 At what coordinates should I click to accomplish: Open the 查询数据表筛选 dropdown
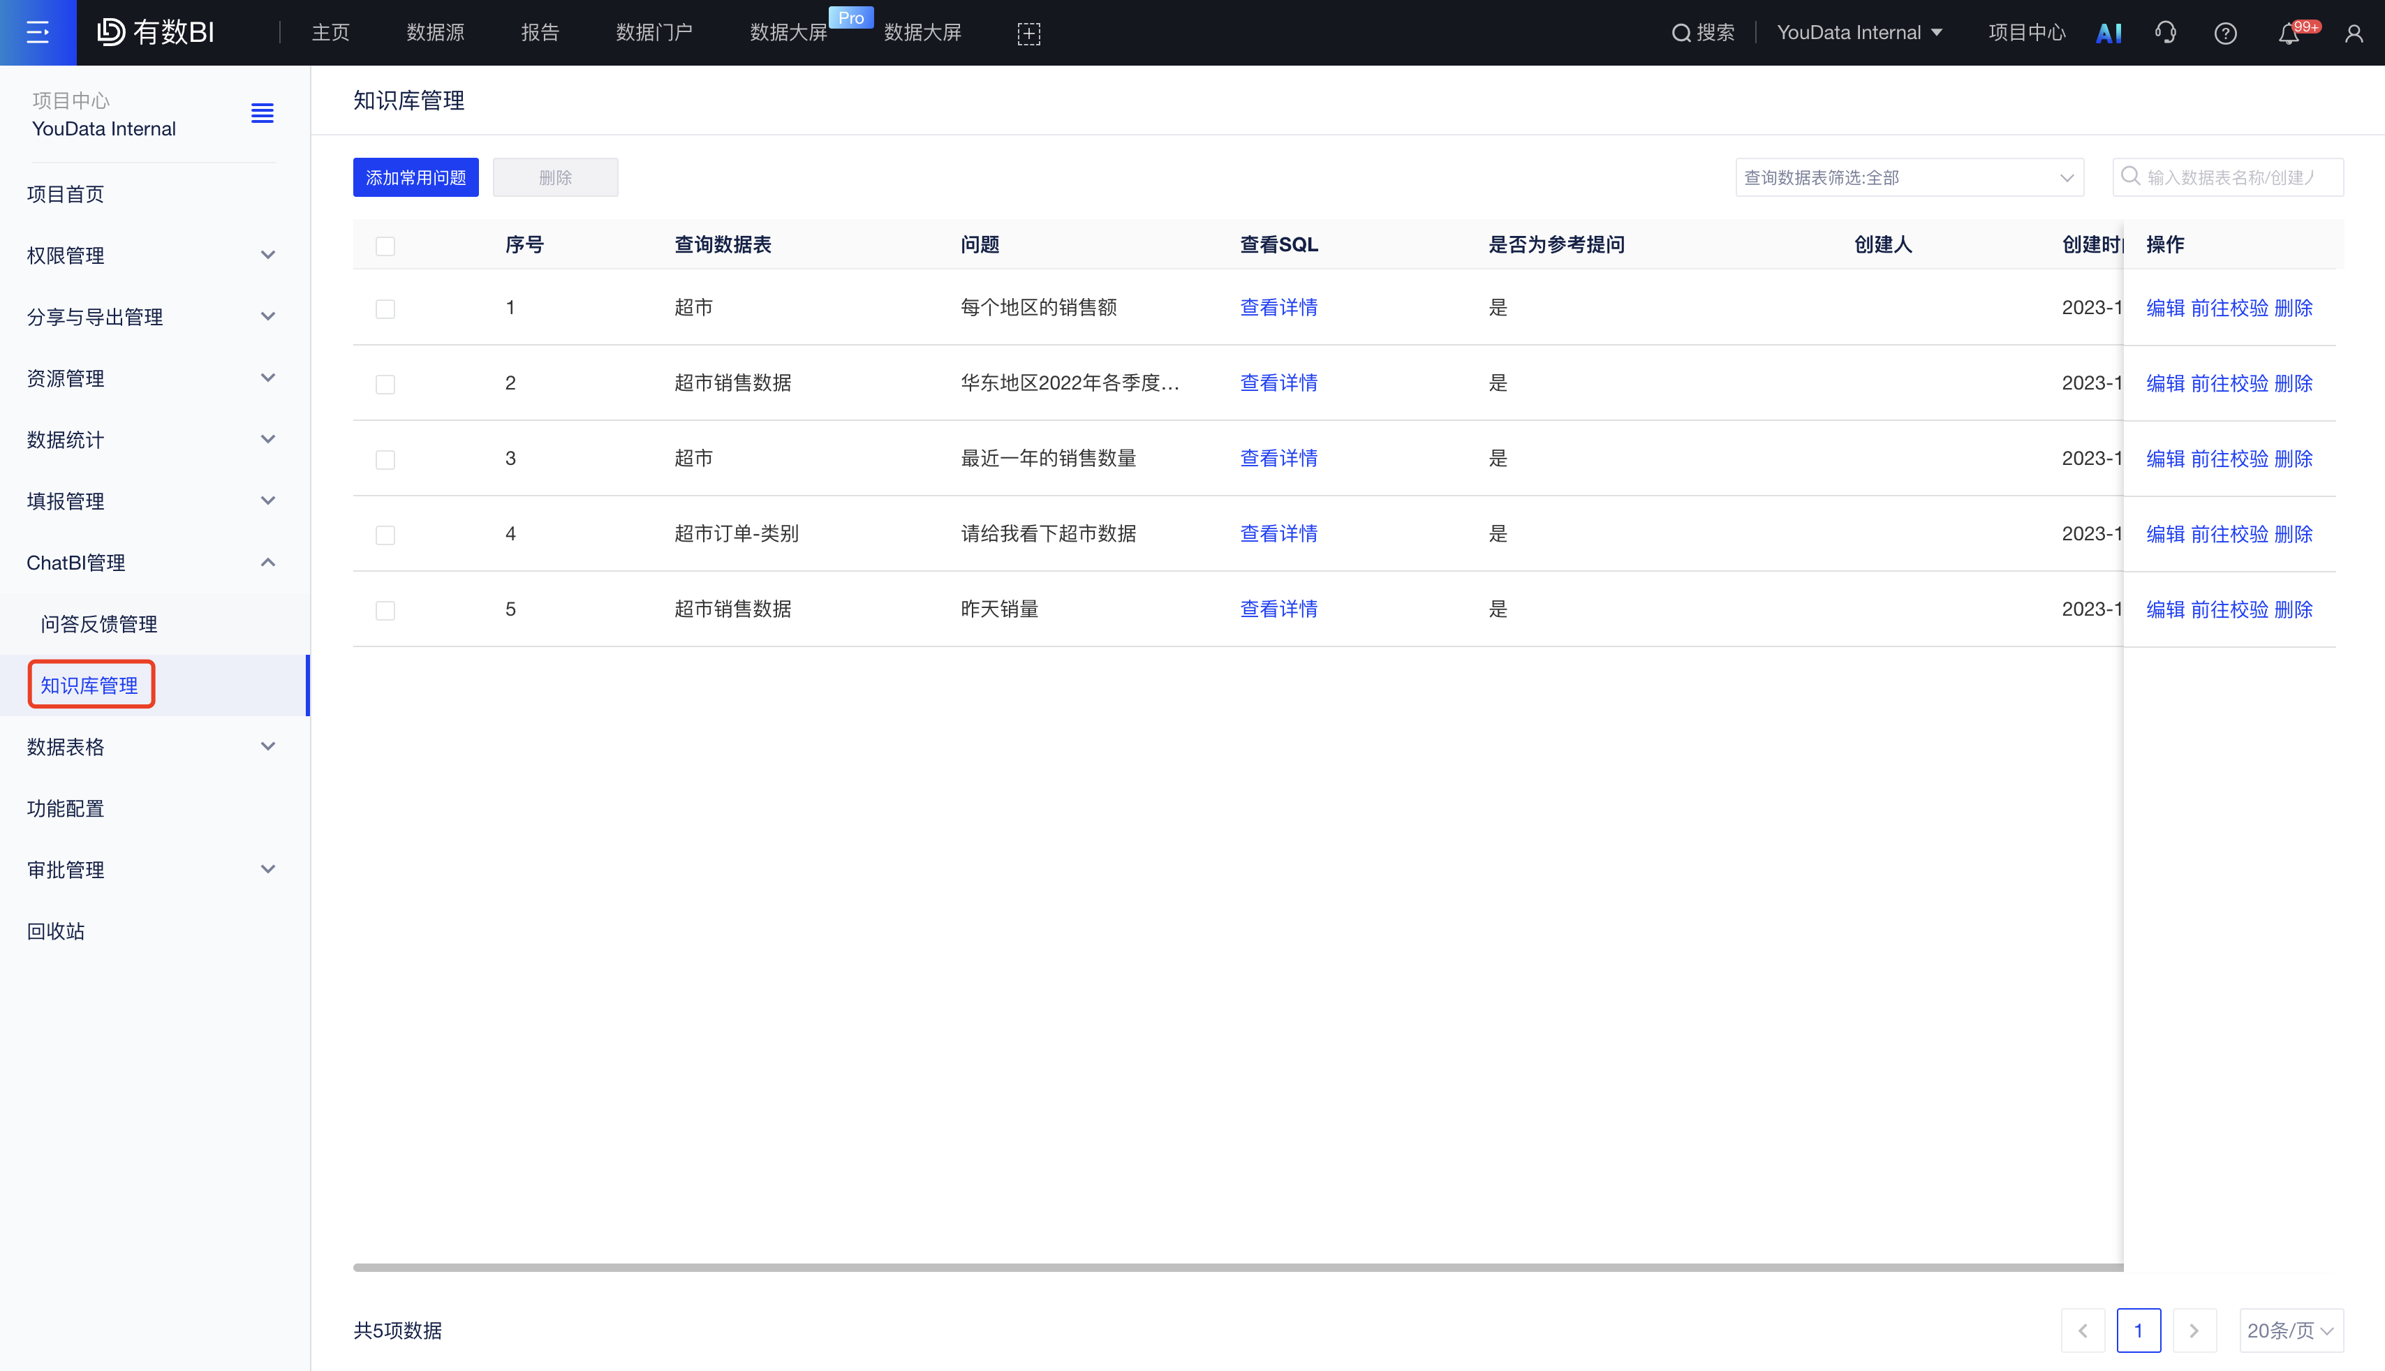[x=1909, y=177]
